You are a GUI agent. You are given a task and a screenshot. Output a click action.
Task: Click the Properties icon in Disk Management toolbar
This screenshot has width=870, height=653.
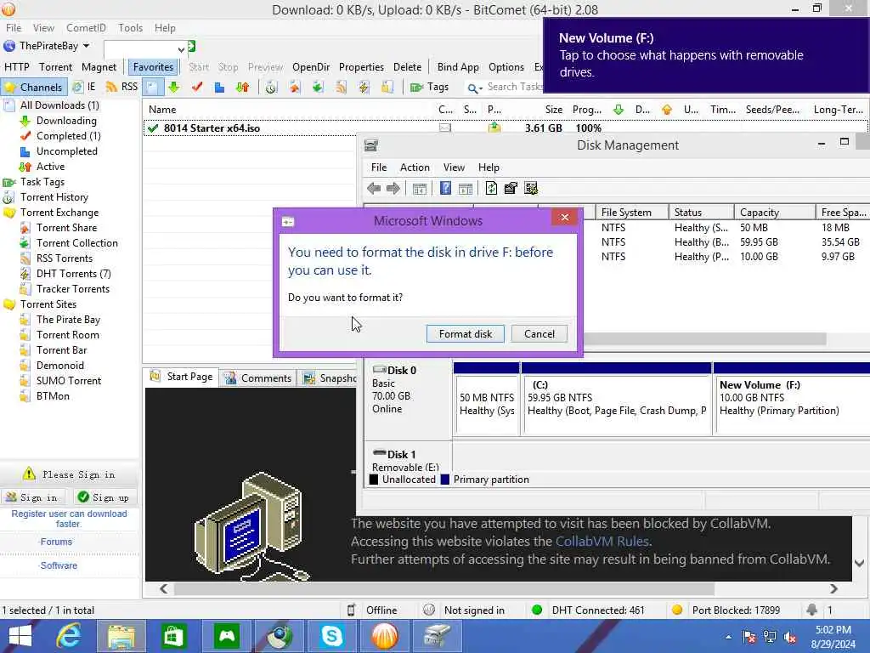(511, 188)
